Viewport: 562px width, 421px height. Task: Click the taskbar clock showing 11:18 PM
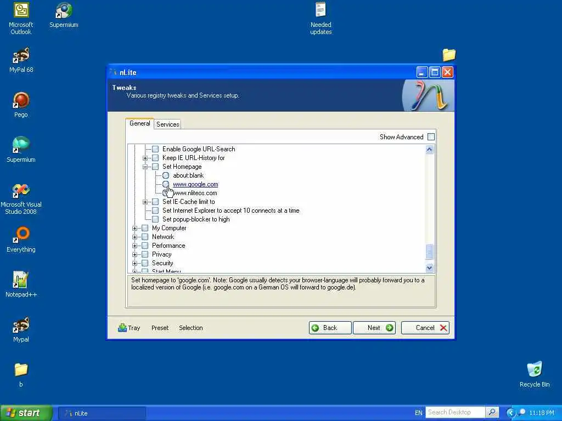542,413
